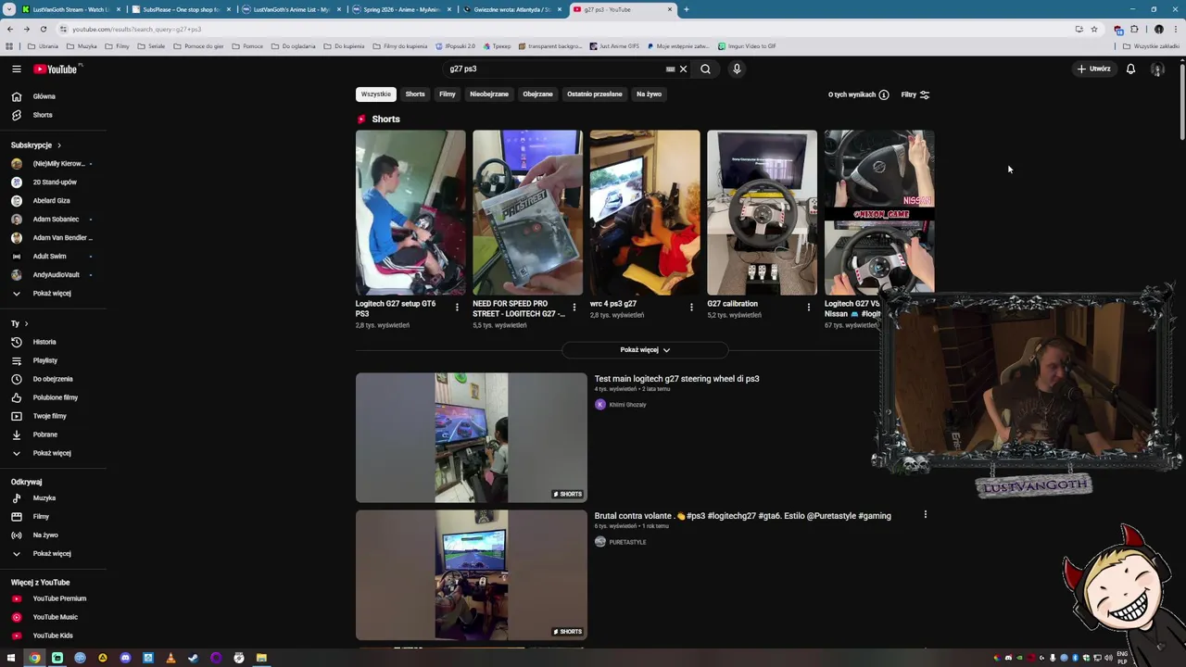Screen dimensions: 1186x667
Task: Open Abelard Giza subscription channel
Action: coord(51,201)
